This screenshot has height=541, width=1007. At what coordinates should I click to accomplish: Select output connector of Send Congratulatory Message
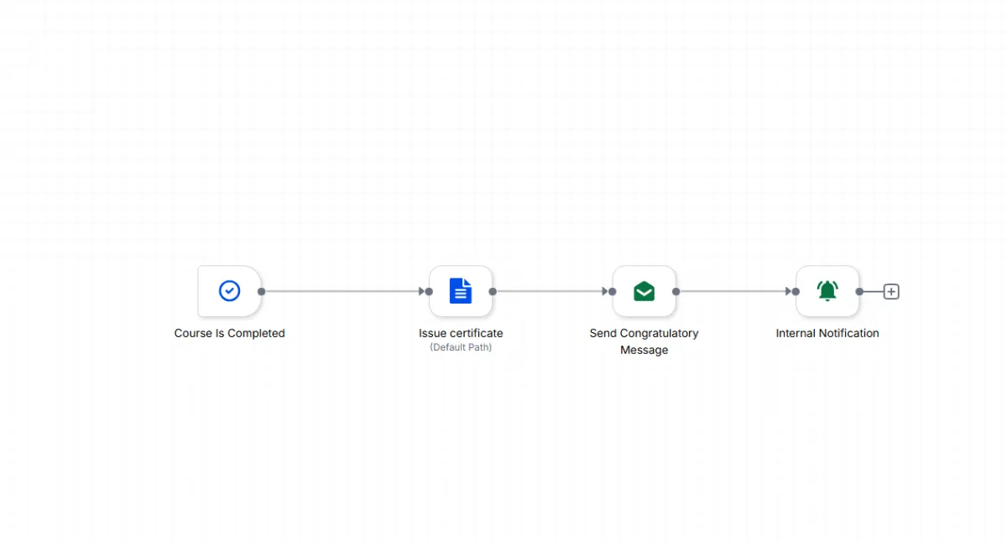point(676,292)
